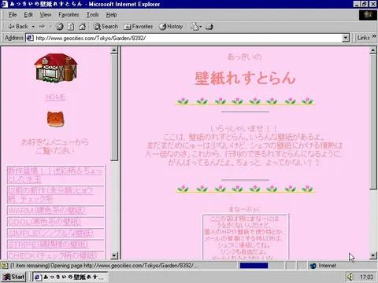This screenshot has width=378, height=283.
Task: Open the Help menu
Action: click(x=112, y=15)
